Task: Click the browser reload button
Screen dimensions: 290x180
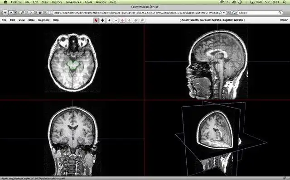Action: (22, 13)
